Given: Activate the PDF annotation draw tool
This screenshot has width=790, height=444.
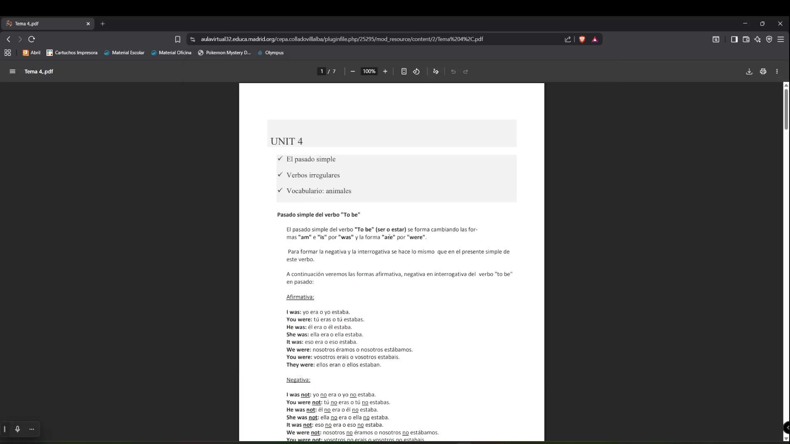Looking at the screenshot, I should 436,72.
